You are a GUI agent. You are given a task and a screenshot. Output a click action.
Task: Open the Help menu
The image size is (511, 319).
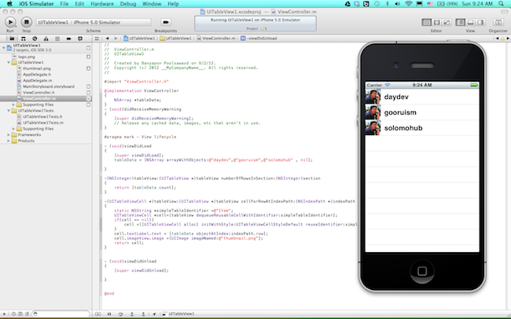(173, 4)
